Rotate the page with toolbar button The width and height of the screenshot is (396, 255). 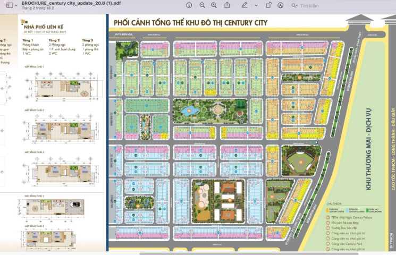coord(268,5)
